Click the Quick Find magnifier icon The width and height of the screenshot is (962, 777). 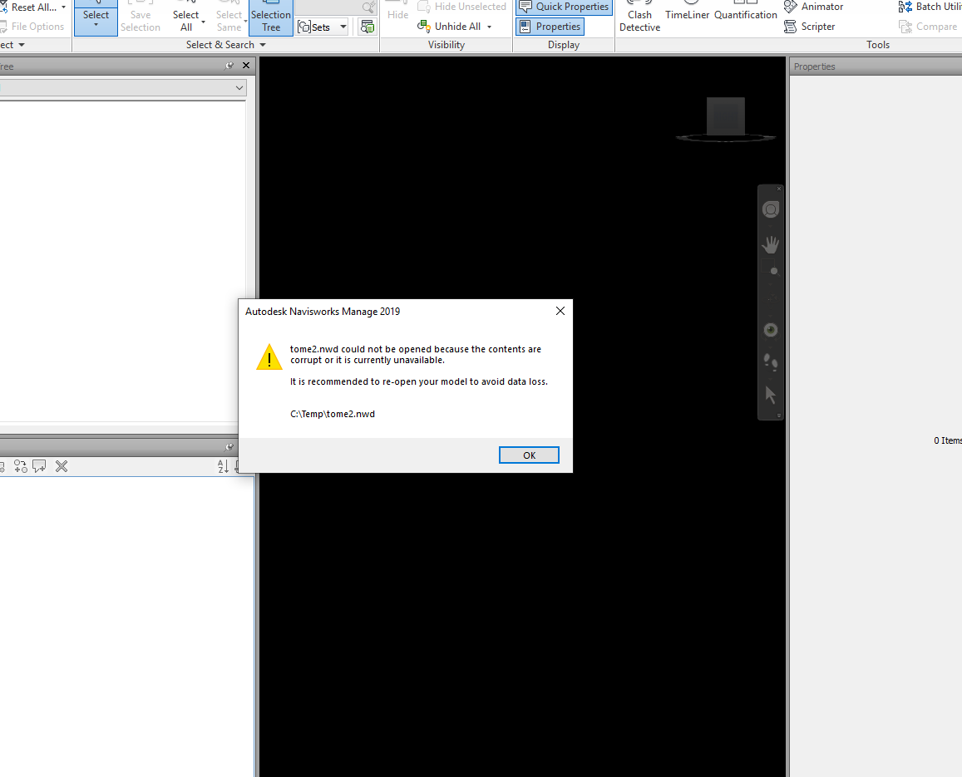coord(368,7)
